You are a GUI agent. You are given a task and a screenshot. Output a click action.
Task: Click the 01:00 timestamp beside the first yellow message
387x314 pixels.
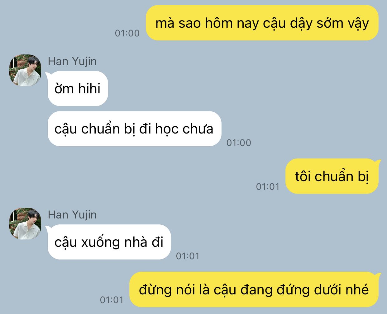pos(127,33)
